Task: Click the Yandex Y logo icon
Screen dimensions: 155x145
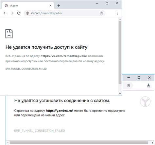Action: (145, 101)
